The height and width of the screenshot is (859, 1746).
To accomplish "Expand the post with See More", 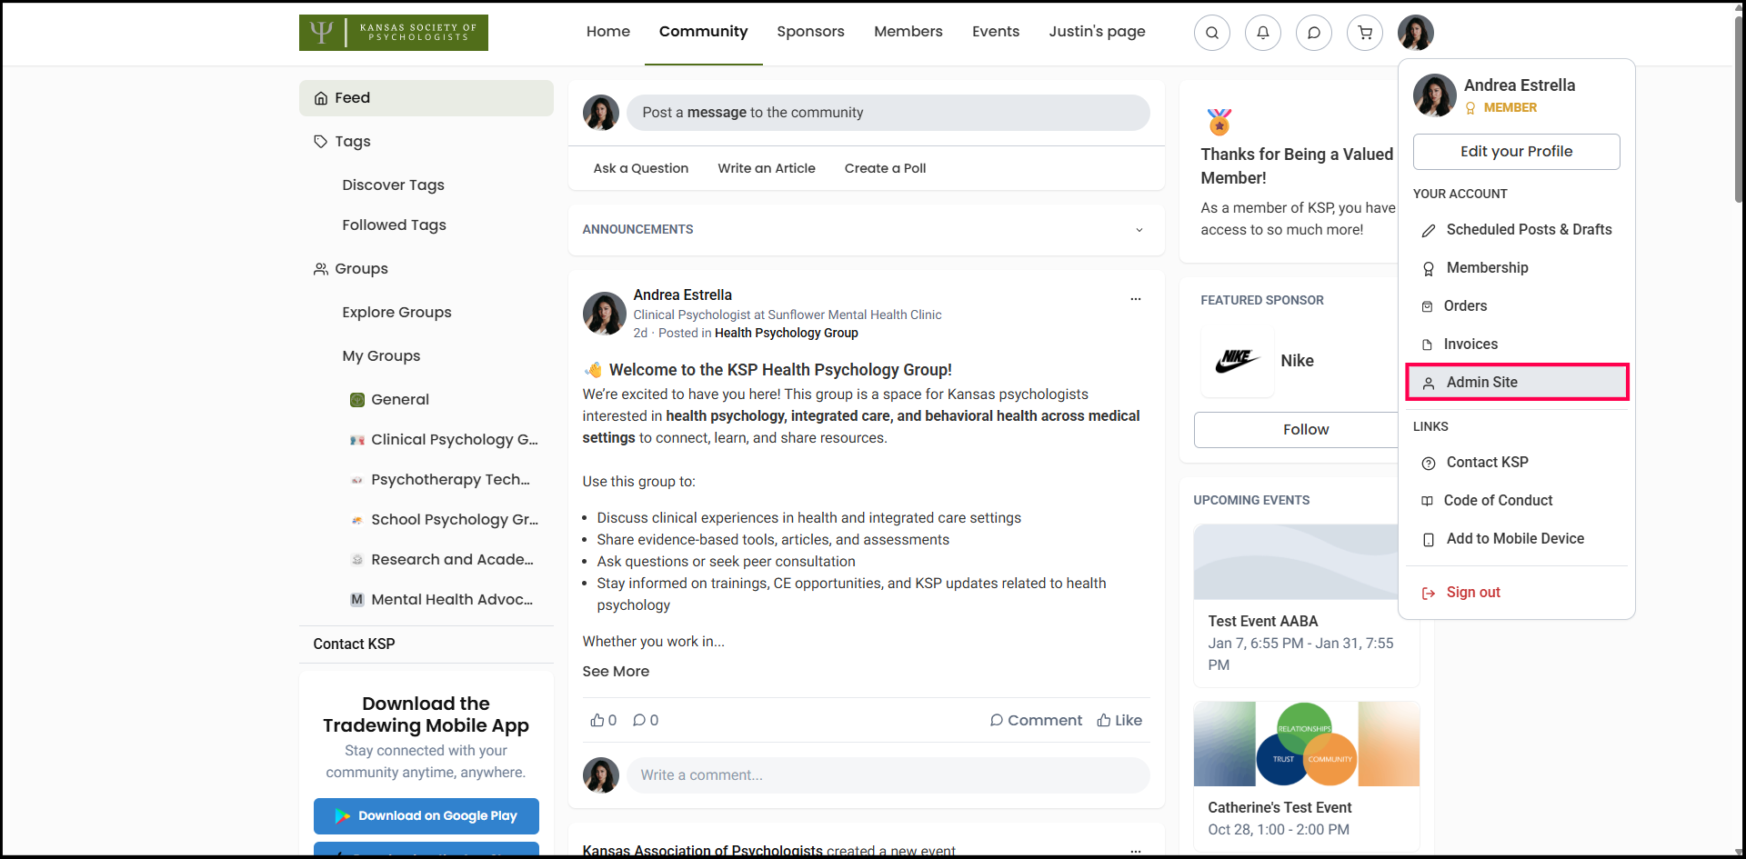I will (616, 671).
